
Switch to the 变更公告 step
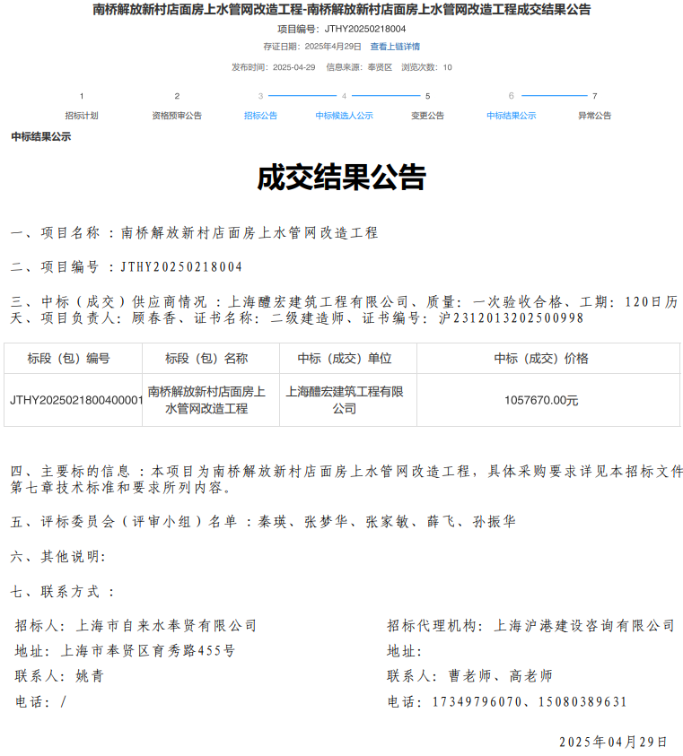point(427,116)
